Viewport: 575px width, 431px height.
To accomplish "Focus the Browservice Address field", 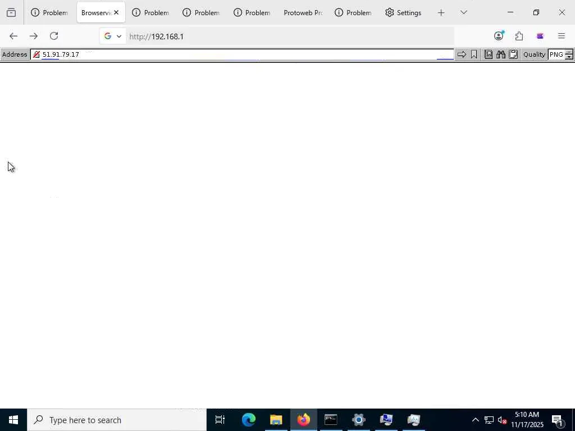I will pyautogui.click(x=242, y=54).
